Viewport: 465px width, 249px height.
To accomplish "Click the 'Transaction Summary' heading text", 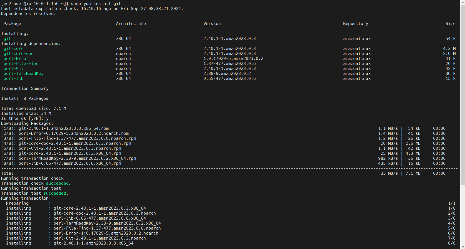I will click(x=25, y=88).
